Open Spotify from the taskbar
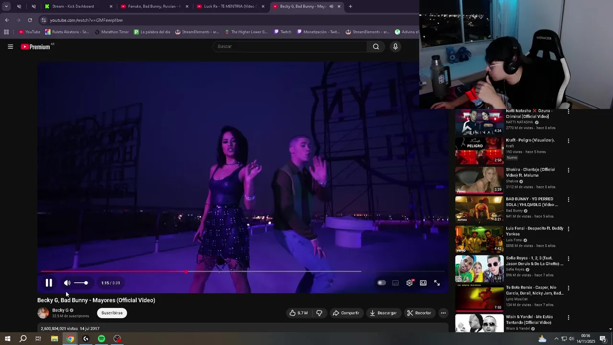This screenshot has height=345, width=613. [102, 339]
